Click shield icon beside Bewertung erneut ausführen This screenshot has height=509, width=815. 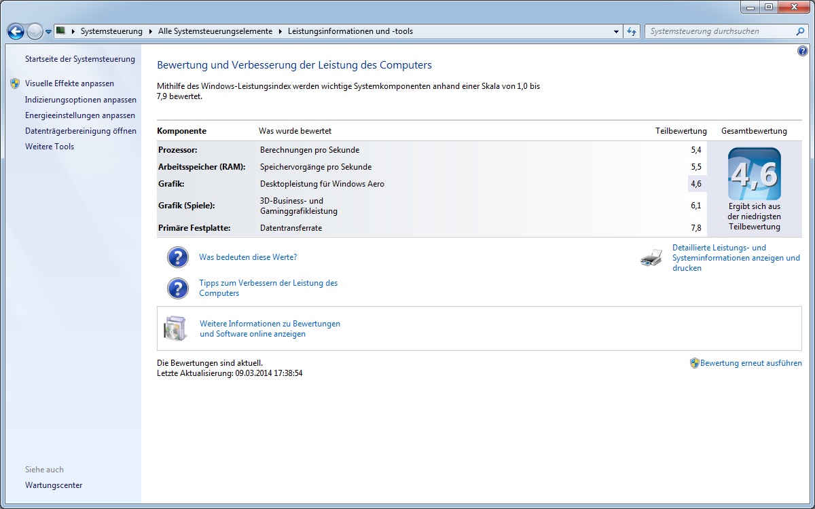coord(694,363)
